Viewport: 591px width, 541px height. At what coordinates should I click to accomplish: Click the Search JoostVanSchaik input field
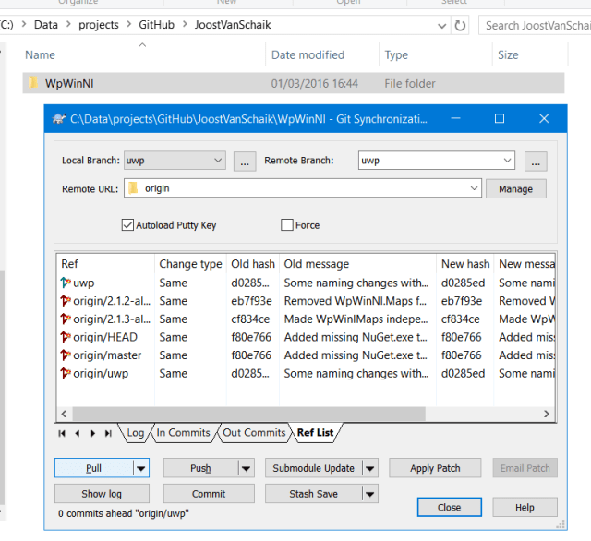coord(536,25)
